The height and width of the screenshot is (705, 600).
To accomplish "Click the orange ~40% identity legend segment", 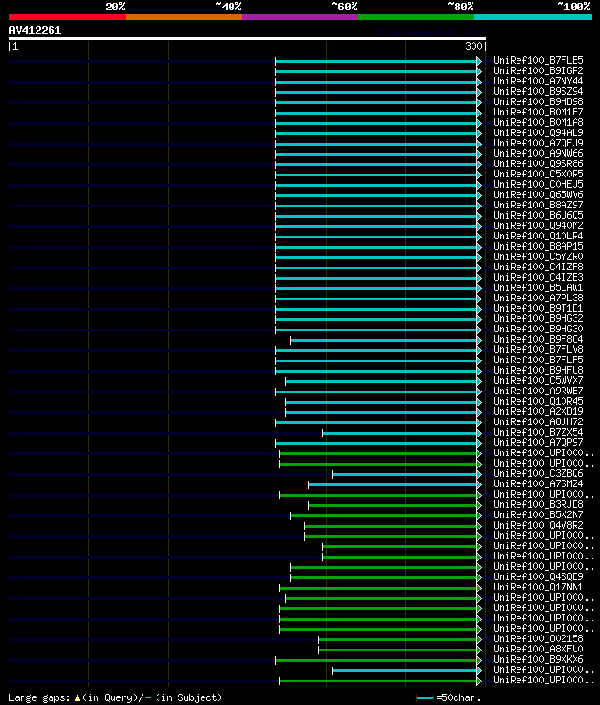I will click(x=184, y=17).
